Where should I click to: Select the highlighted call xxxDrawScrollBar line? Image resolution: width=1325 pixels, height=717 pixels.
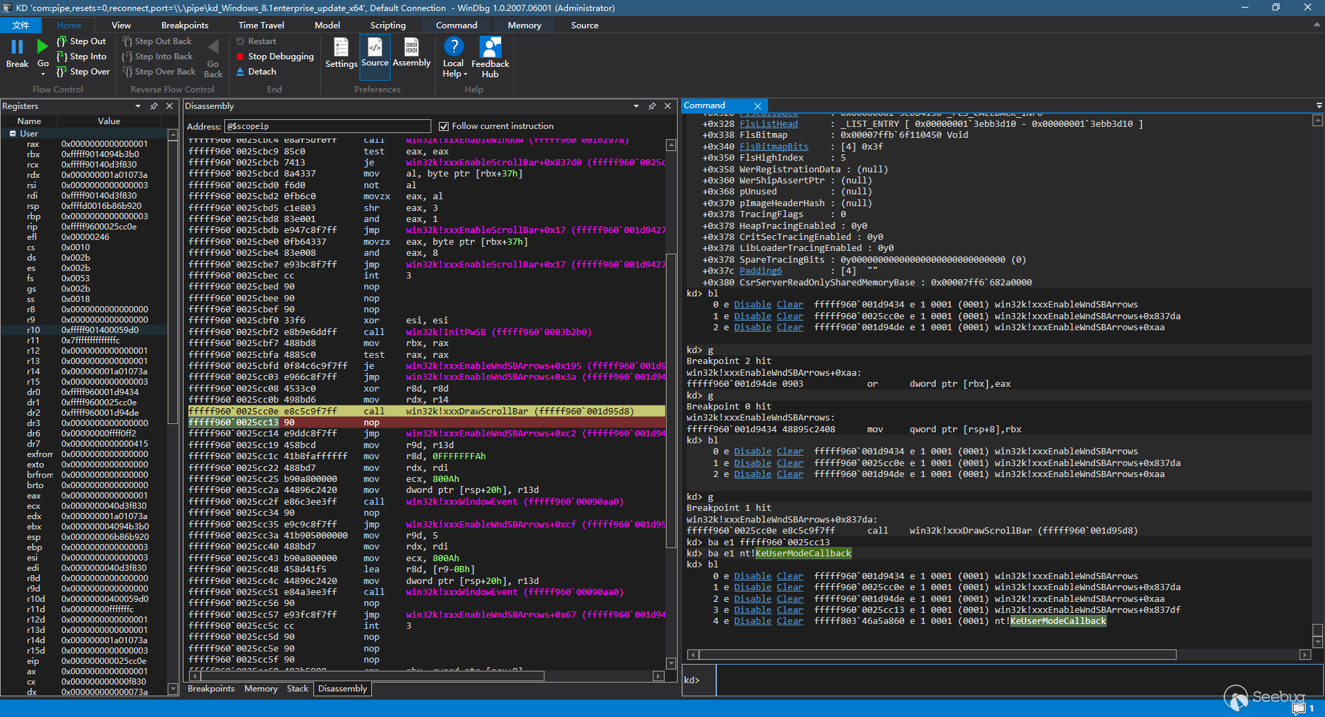click(426, 412)
